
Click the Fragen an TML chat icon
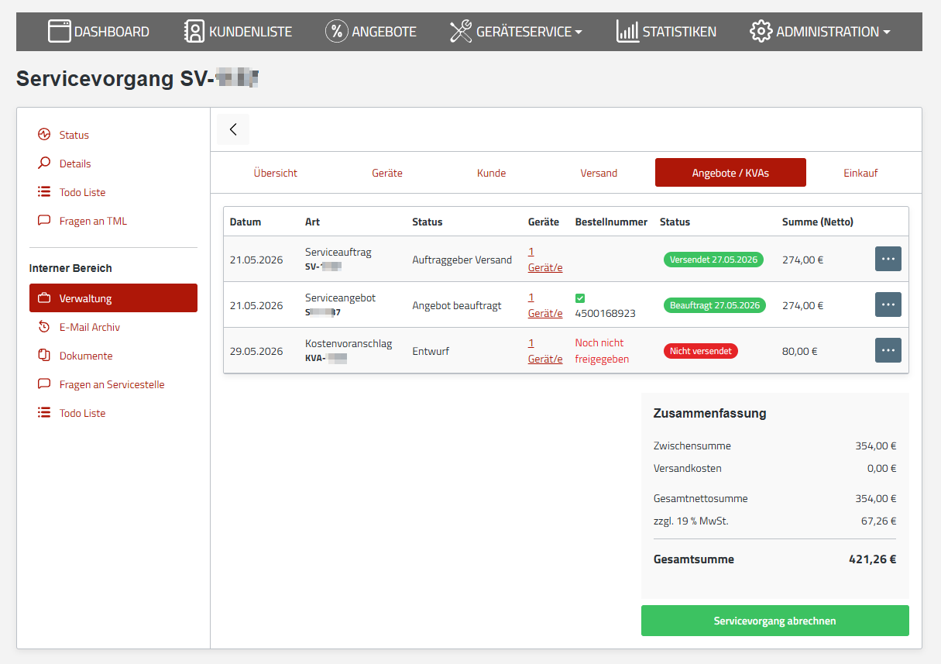(x=44, y=221)
